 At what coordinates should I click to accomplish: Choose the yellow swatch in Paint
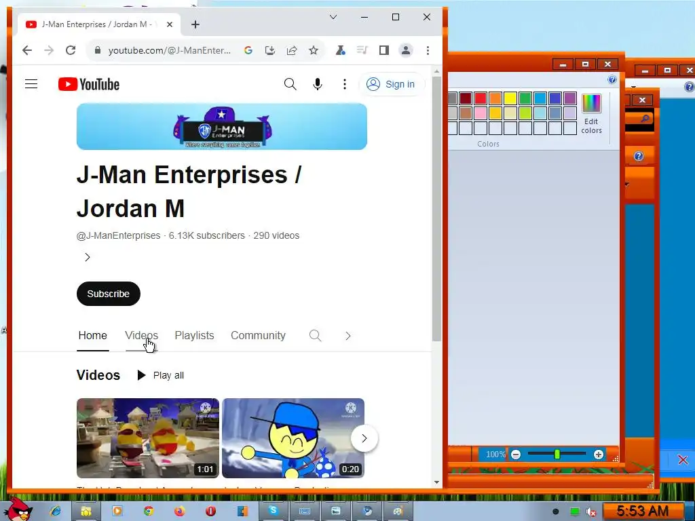click(x=510, y=98)
